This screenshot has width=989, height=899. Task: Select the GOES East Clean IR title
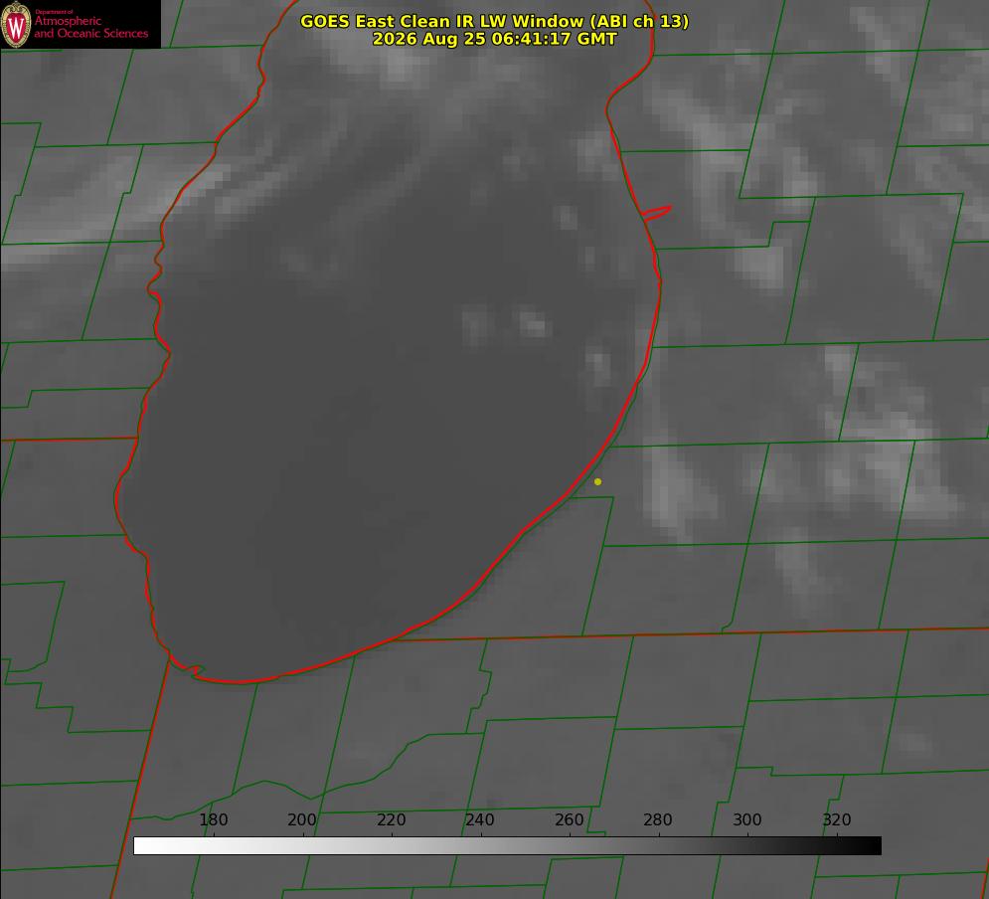pos(495,22)
